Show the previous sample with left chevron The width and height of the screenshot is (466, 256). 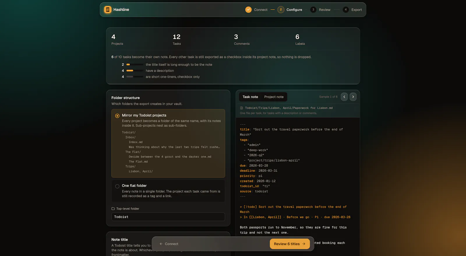click(x=344, y=97)
